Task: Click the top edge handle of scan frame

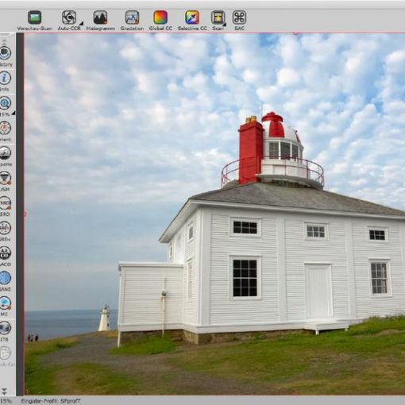Action: click(x=295, y=33)
